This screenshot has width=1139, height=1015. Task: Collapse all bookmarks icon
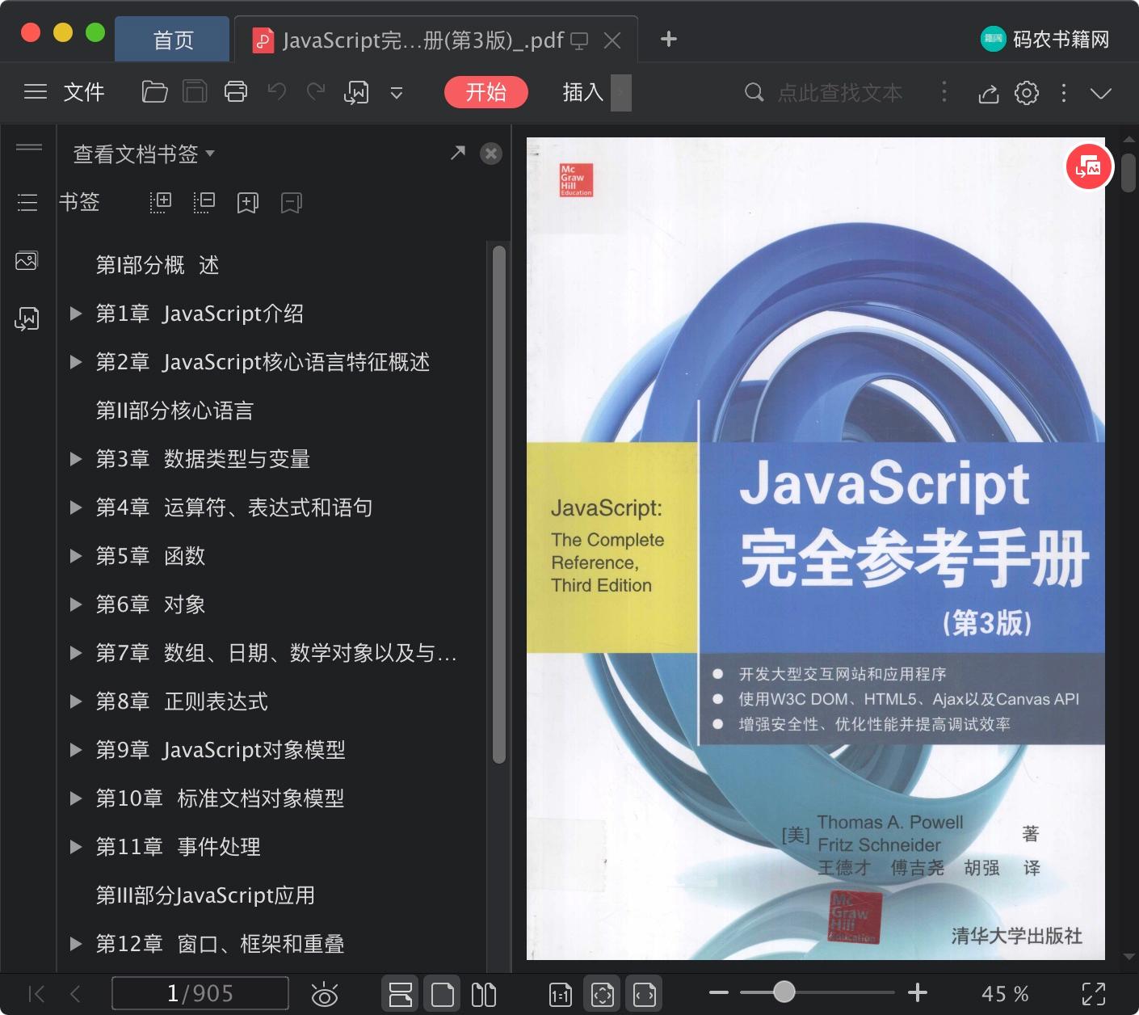(204, 202)
